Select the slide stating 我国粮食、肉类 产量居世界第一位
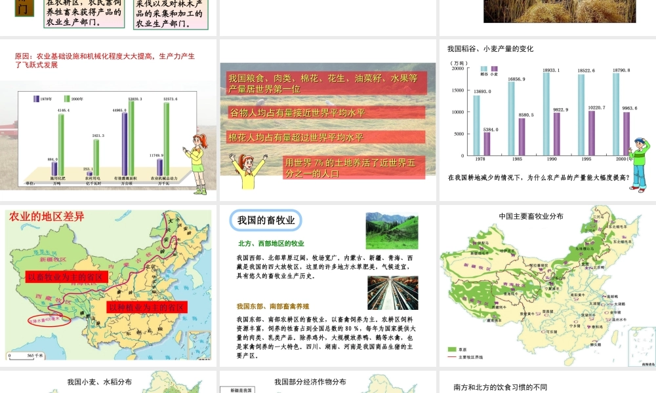 tap(328, 121)
